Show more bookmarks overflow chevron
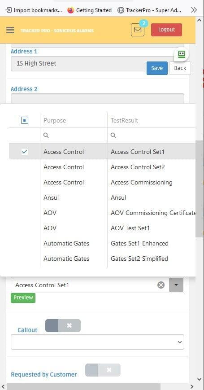 (194, 10)
